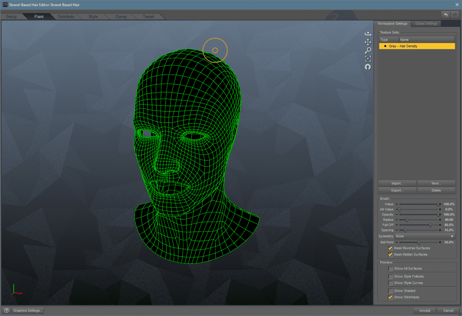Select the Gray - Hair Density texture set

[417, 46]
